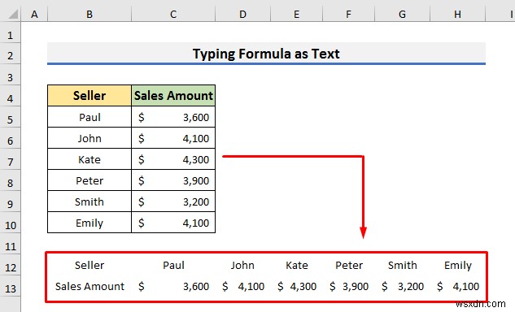Select the 'Smith' cell in row 12
This screenshot has height=312, width=515.
(x=402, y=265)
